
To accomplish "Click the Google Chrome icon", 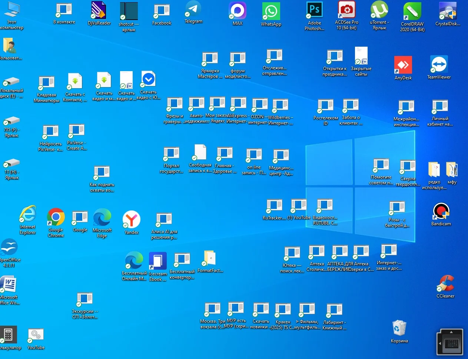I will (x=56, y=217).
